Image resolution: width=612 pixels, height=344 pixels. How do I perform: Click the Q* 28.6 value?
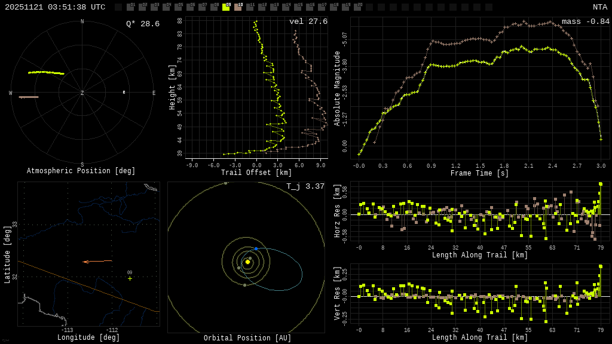pos(142,24)
